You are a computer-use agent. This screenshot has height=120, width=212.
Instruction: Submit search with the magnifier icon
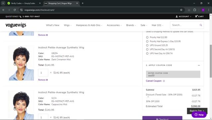[201, 25]
